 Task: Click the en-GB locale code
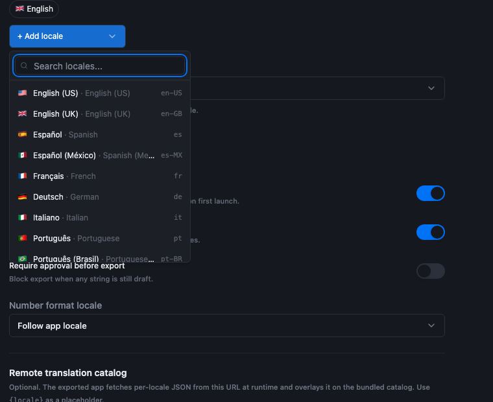[171, 113]
